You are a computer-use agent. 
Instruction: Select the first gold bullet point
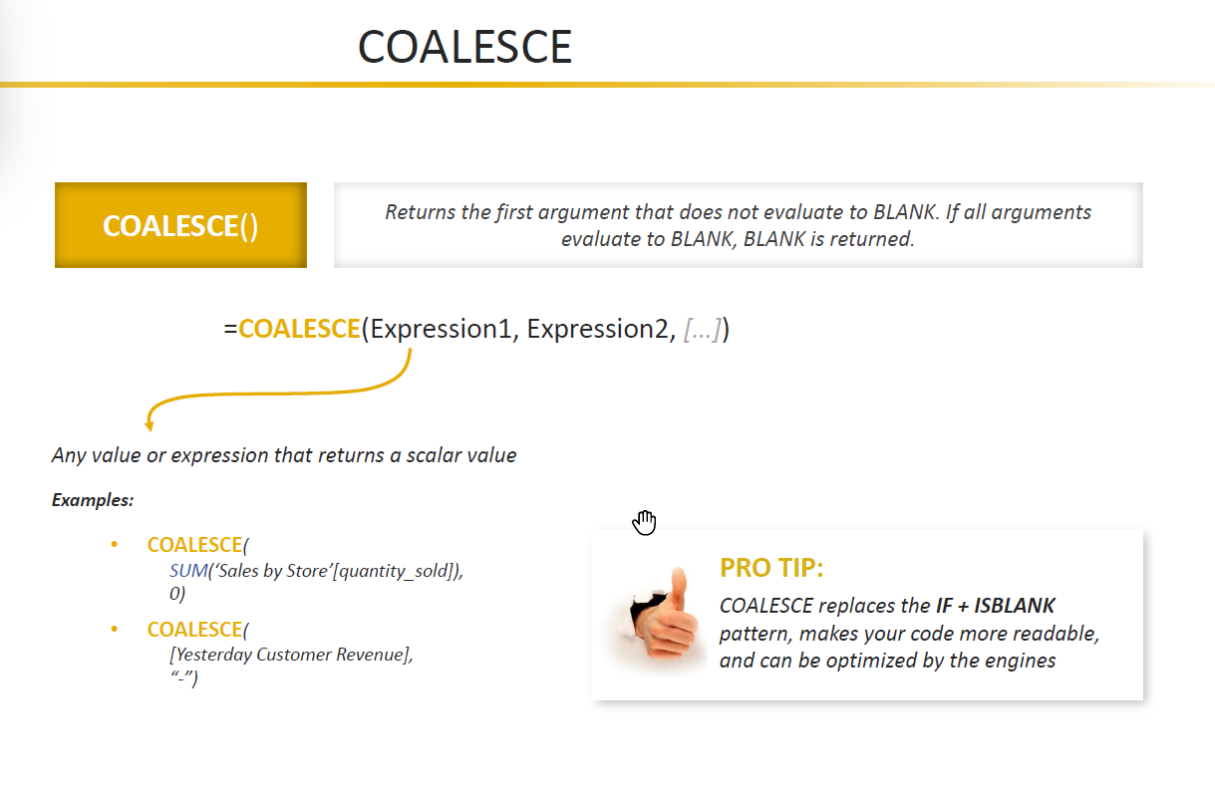click(115, 545)
